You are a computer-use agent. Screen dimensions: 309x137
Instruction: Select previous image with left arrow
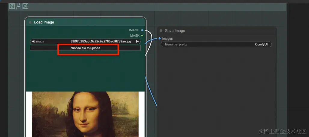33,42
